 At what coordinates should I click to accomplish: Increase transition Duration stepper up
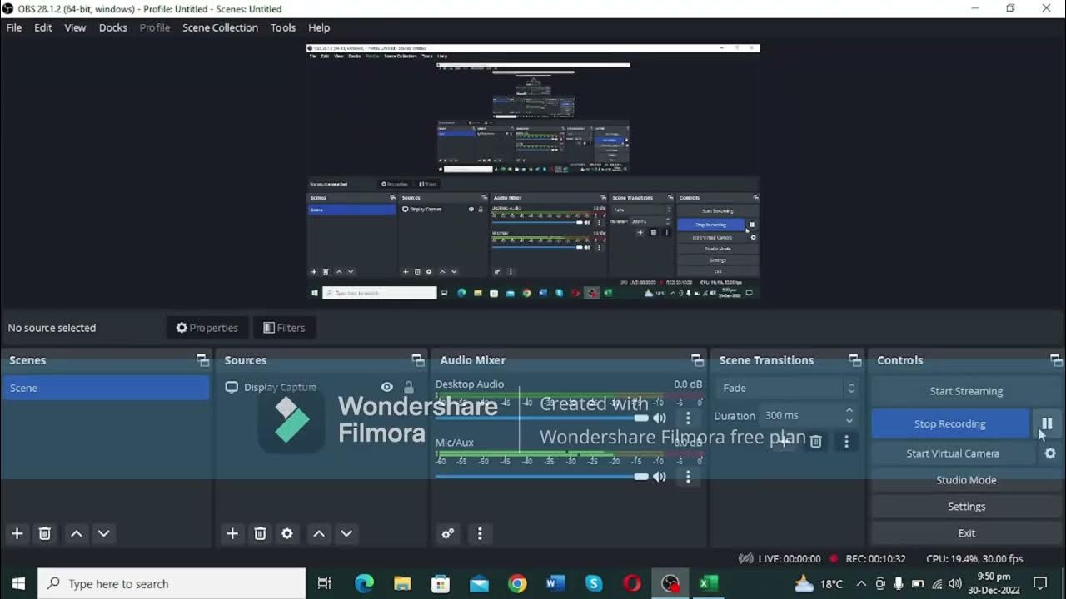coord(849,410)
